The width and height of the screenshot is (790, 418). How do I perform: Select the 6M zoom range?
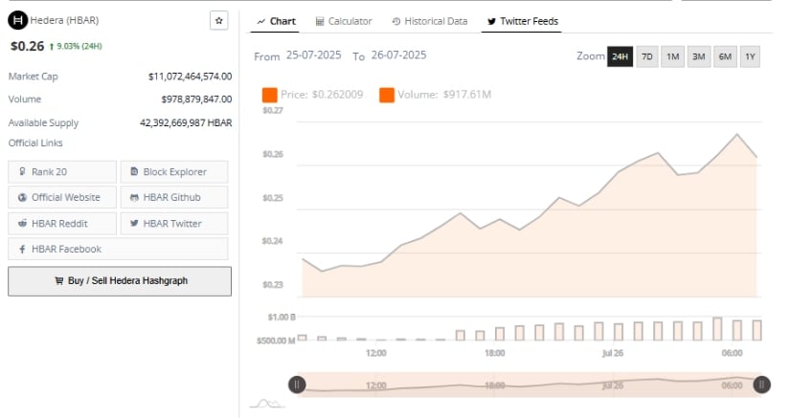click(725, 56)
